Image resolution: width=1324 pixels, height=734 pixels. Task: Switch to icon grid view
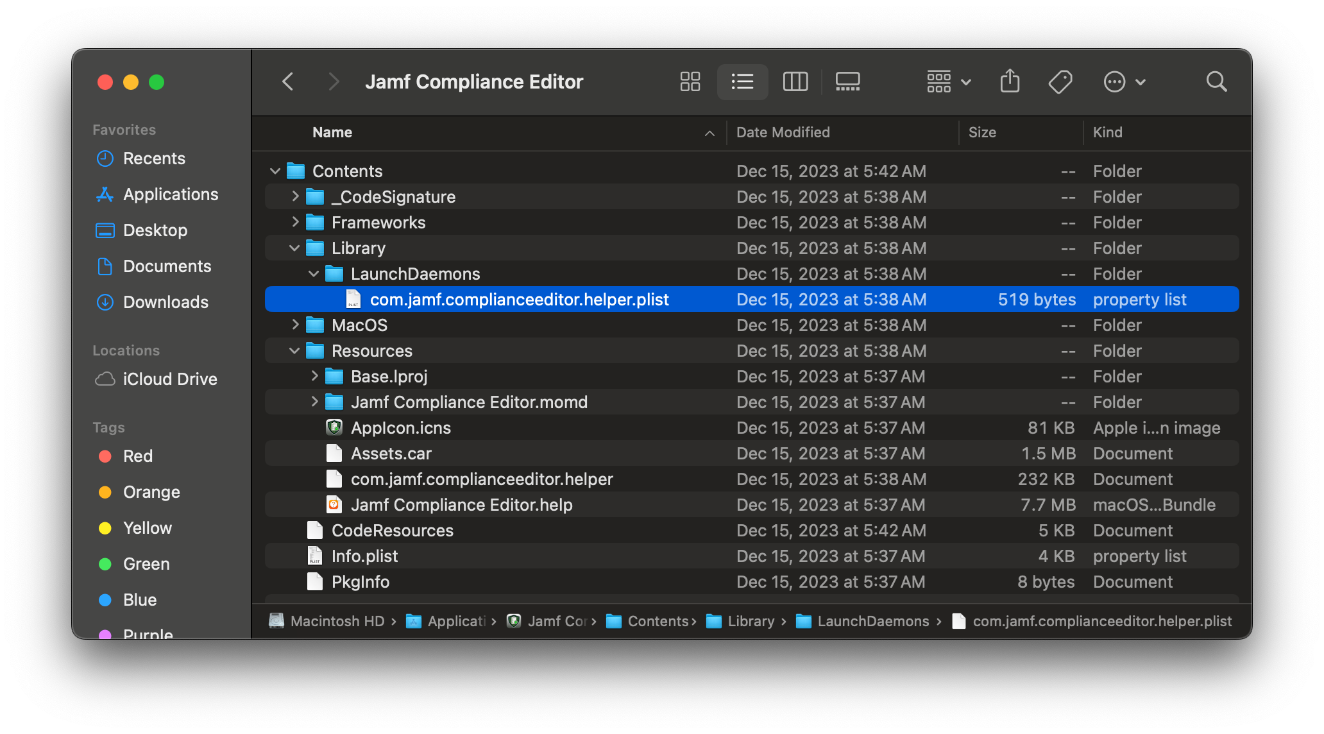690,81
